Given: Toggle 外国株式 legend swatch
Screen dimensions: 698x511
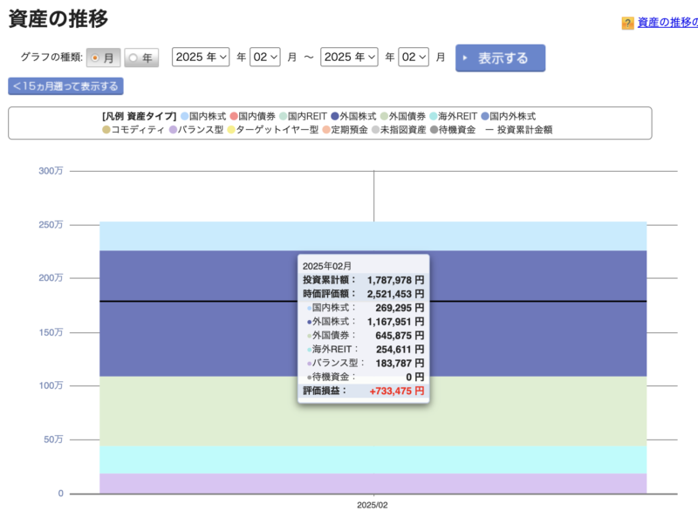Looking at the screenshot, I should click(335, 117).
